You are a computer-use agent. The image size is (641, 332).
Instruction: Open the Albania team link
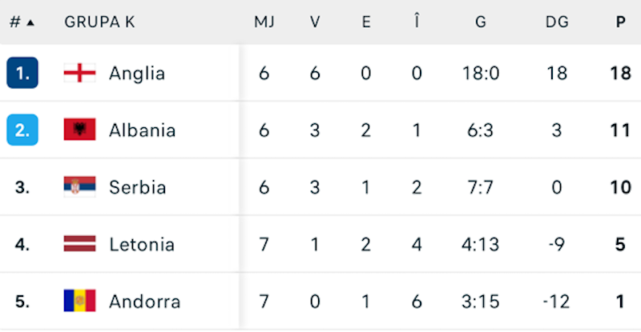click(x=142, y=130)
